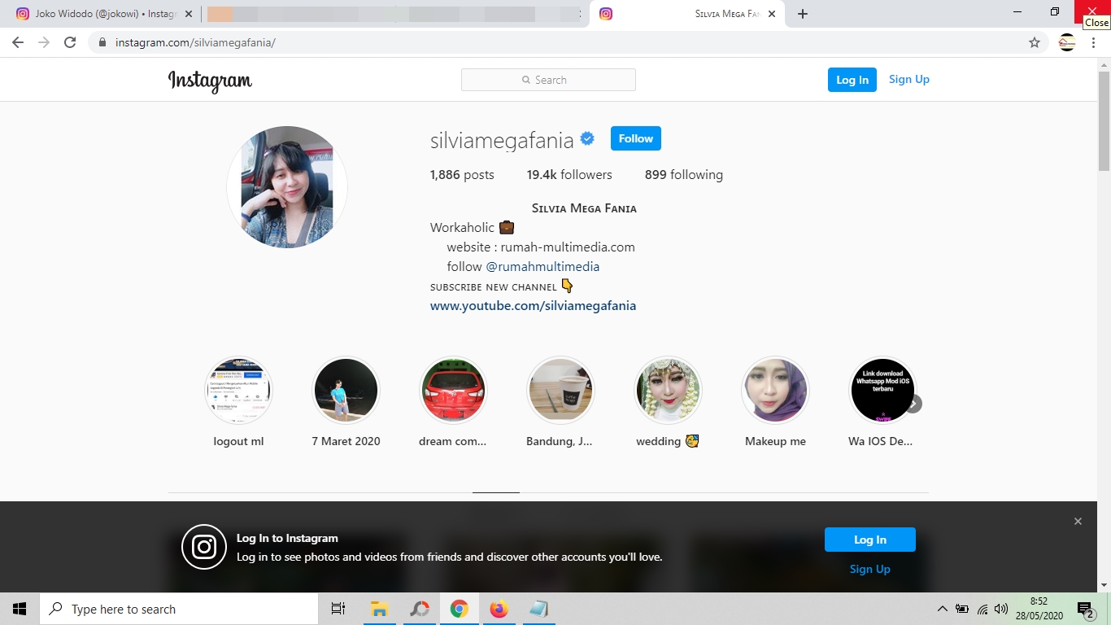This screenshot has width=1111, height=625.
Task: Click the Instagram camera icon in banner
Action: (203, 547)
